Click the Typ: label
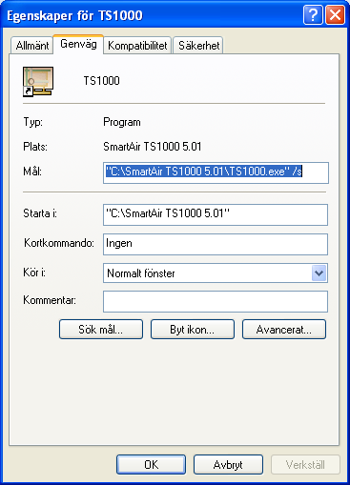 [33, 122]
